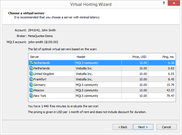182x135 pixels.
Task: Click account text 2941042, John Smith
Action: click(42, 30)
